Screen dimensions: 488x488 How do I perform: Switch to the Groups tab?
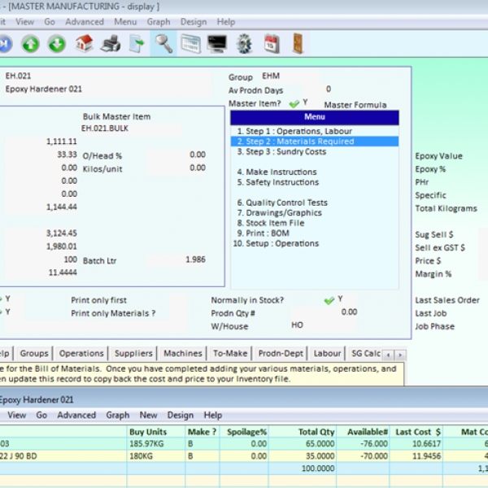point(34,354)
